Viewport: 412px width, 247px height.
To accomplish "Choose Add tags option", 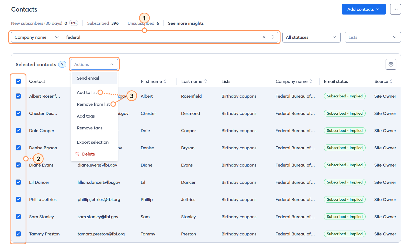I will (86, 116).
